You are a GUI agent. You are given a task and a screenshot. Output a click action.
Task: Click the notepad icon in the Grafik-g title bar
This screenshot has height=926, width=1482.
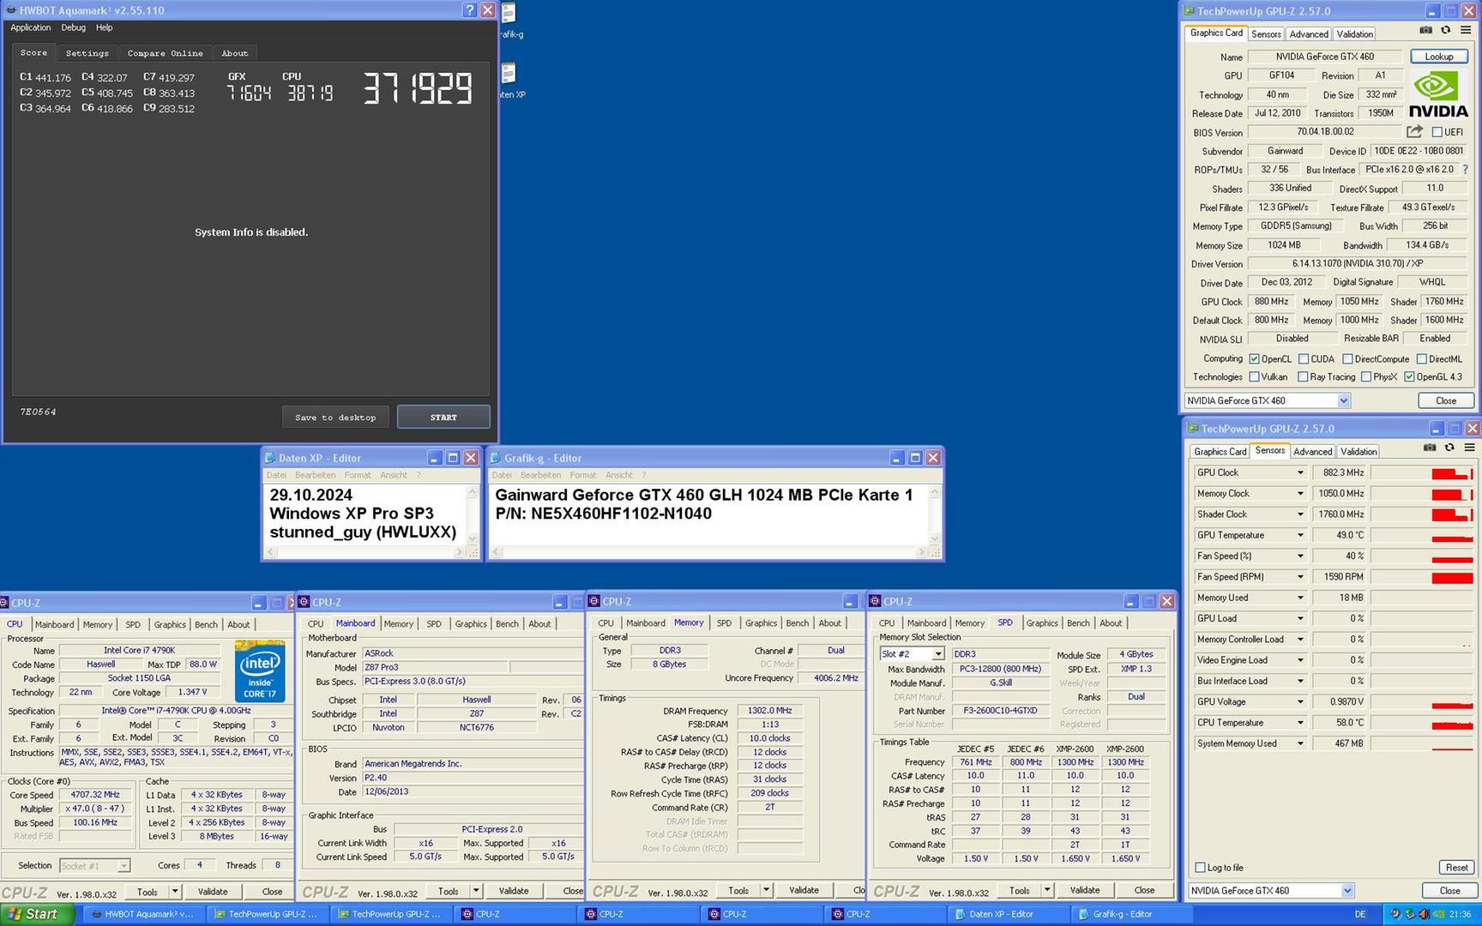496,458
